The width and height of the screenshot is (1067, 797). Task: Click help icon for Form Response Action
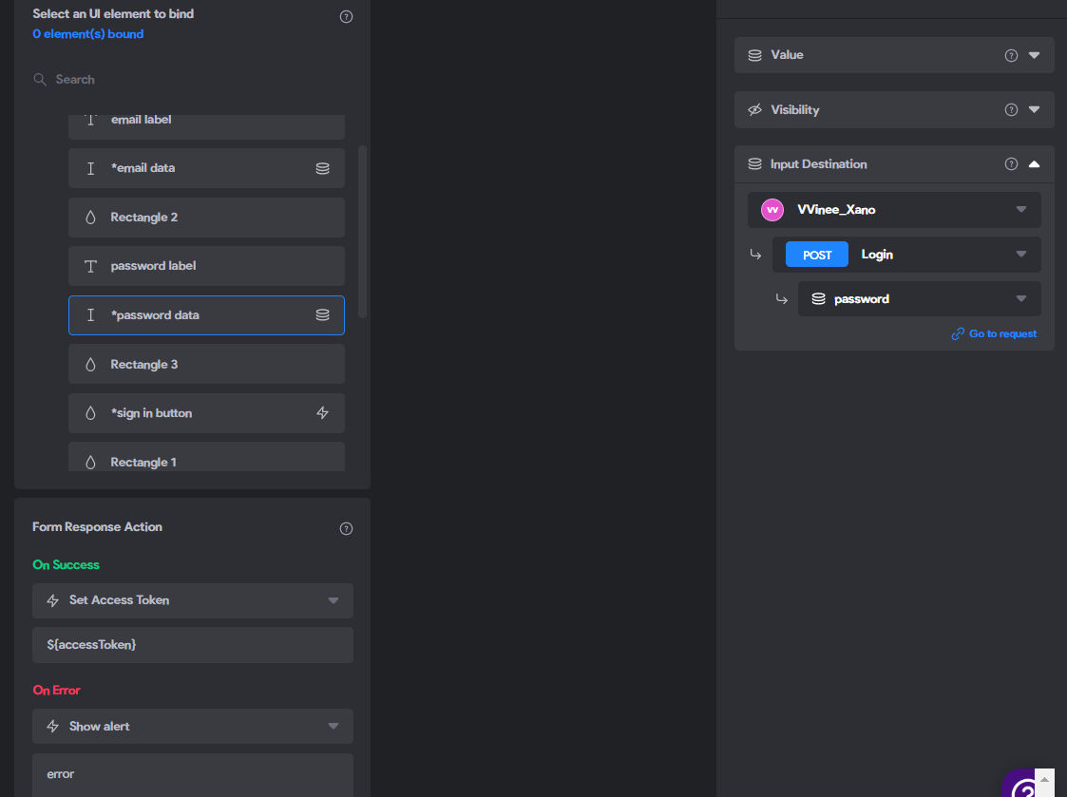346,529
